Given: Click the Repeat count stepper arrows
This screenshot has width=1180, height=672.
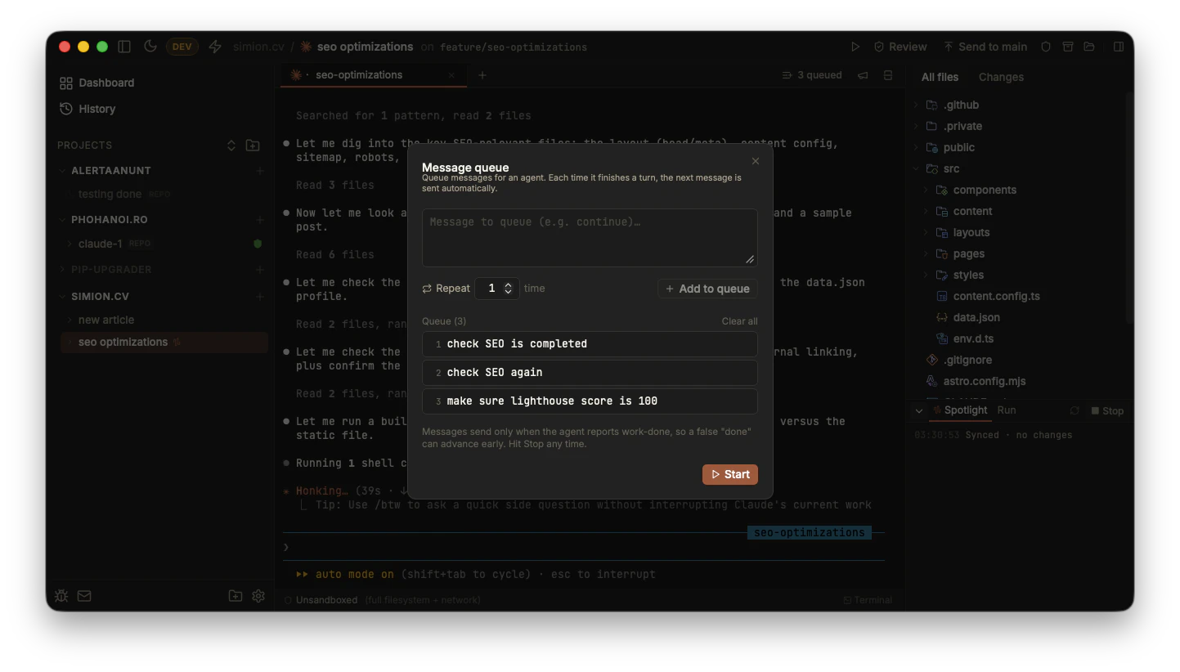Looking at the screenshot, I should 508,288.
